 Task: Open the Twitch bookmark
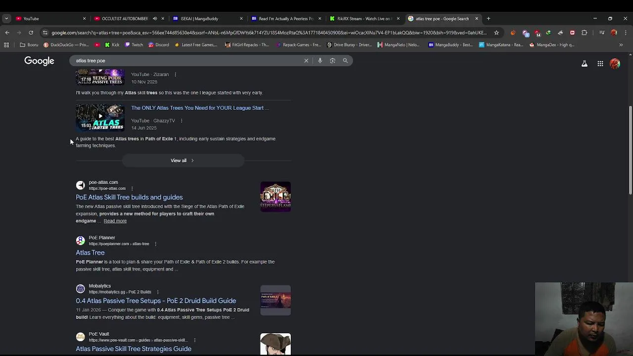click(x=134, y=44)
